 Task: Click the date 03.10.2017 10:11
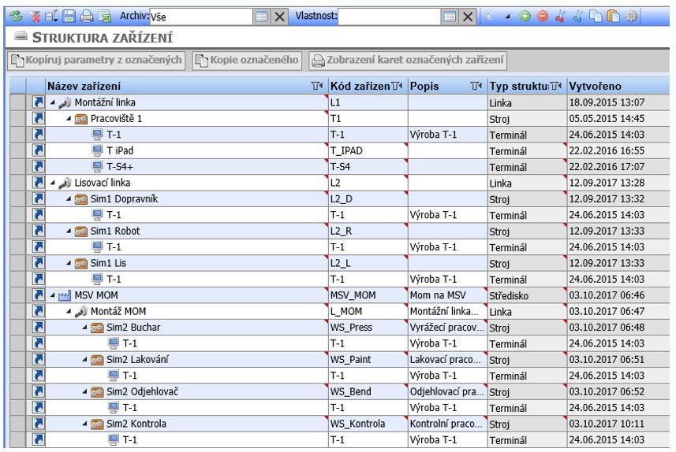pos(607,424)
